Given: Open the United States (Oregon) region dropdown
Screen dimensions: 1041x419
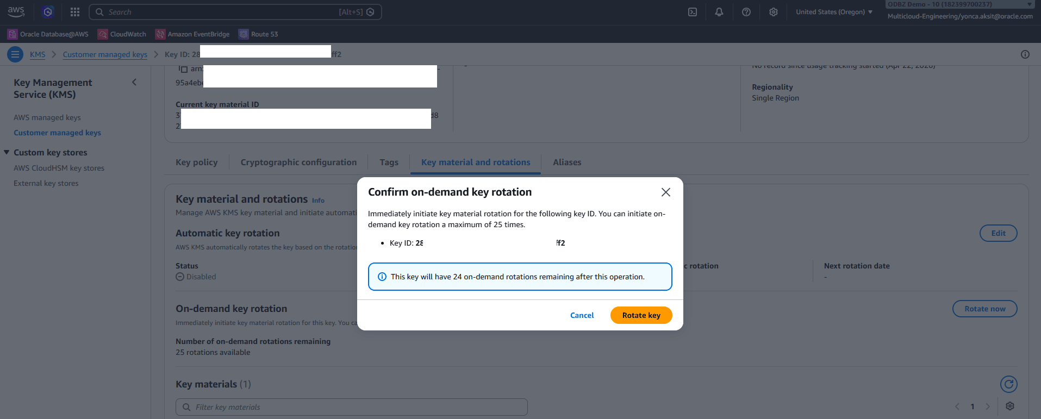Looking at the screenshot, I should 834,12.
